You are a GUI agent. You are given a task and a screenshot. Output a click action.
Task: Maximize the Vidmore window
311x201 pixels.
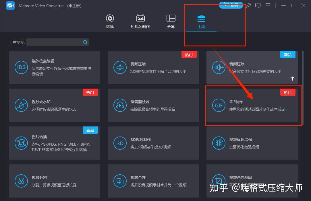click(293, 5)
